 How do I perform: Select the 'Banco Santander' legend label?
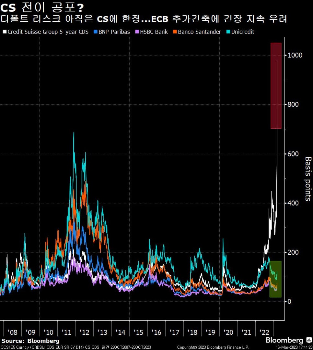pyautogui.click(x=200, y=32)
